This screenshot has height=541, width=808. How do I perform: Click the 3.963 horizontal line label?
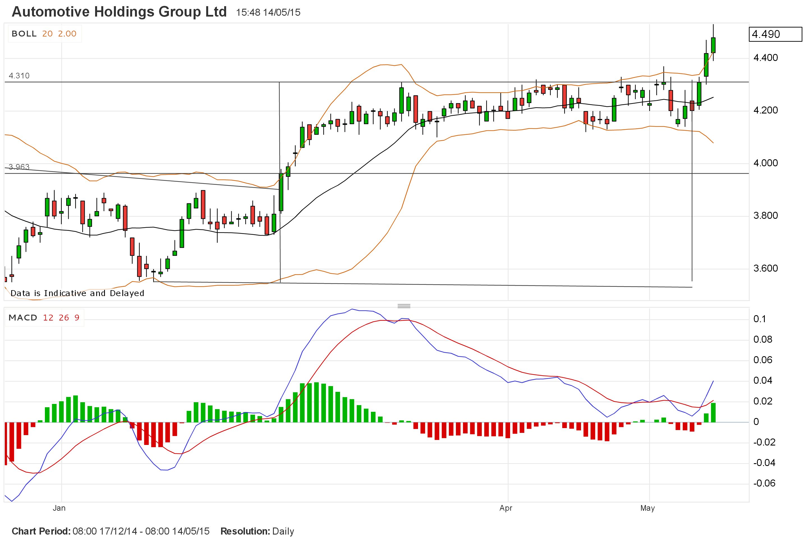coord(19,167)
